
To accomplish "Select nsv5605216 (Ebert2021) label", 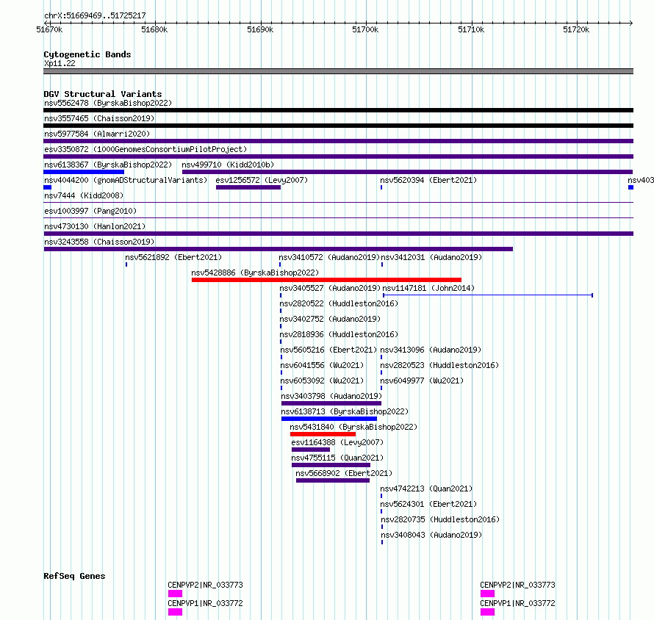I will pos(328,350).
